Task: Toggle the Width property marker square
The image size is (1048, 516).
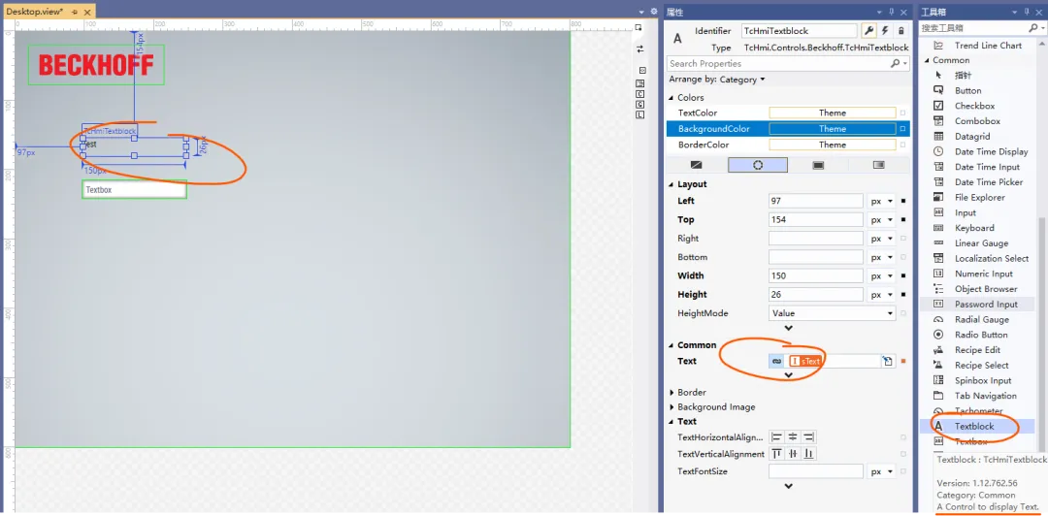Action: 903,276
